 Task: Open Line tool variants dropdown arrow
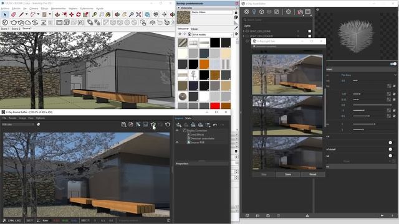26,14
